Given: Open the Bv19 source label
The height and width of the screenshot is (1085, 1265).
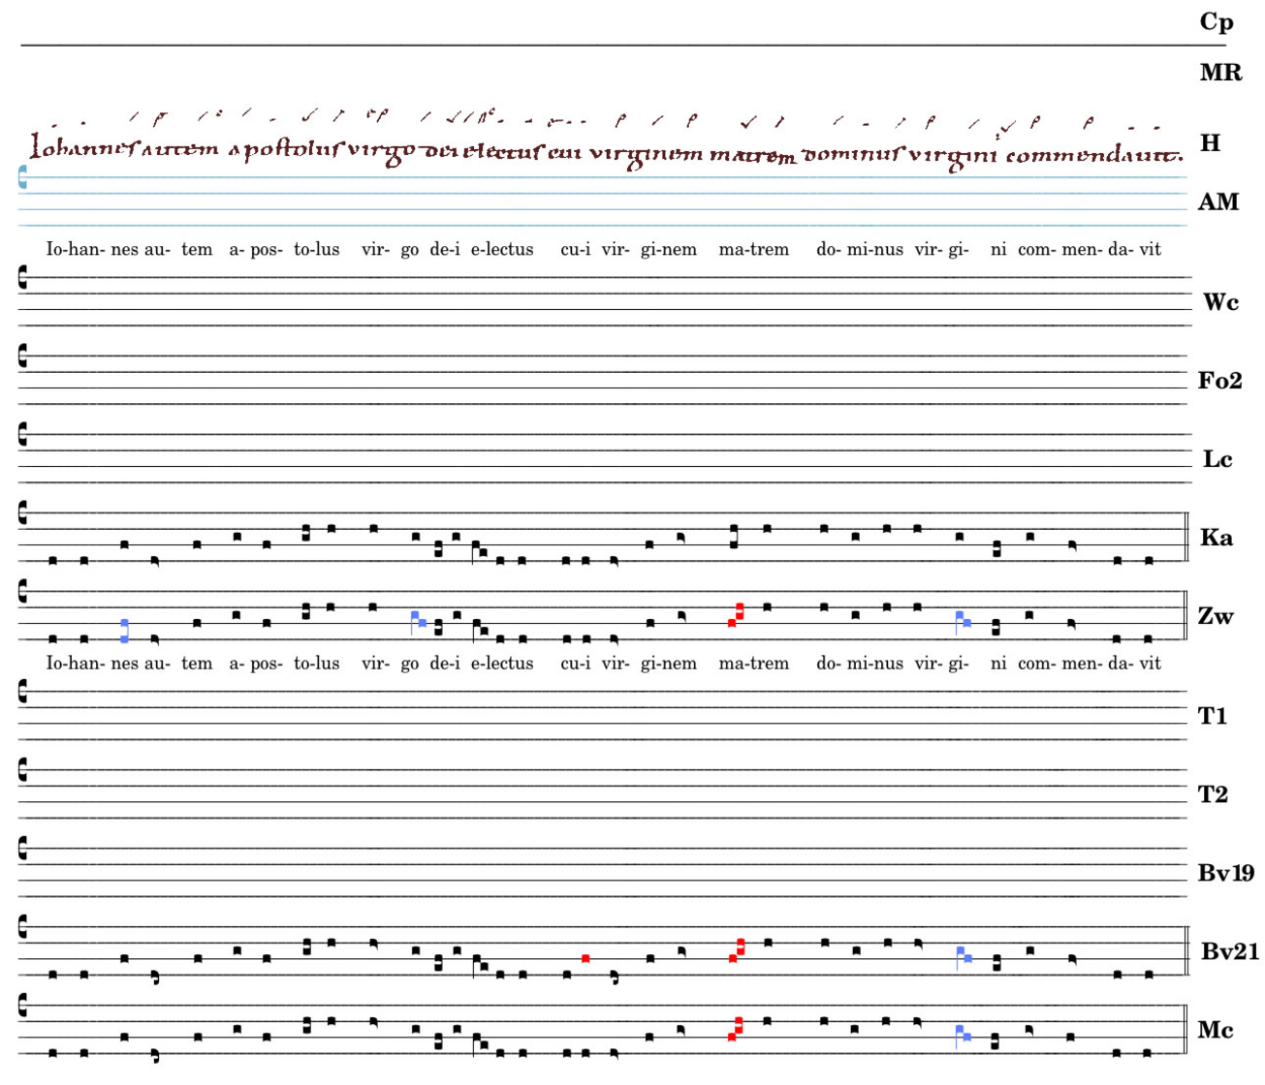Looking at the screenshot, I should 1225,873.
